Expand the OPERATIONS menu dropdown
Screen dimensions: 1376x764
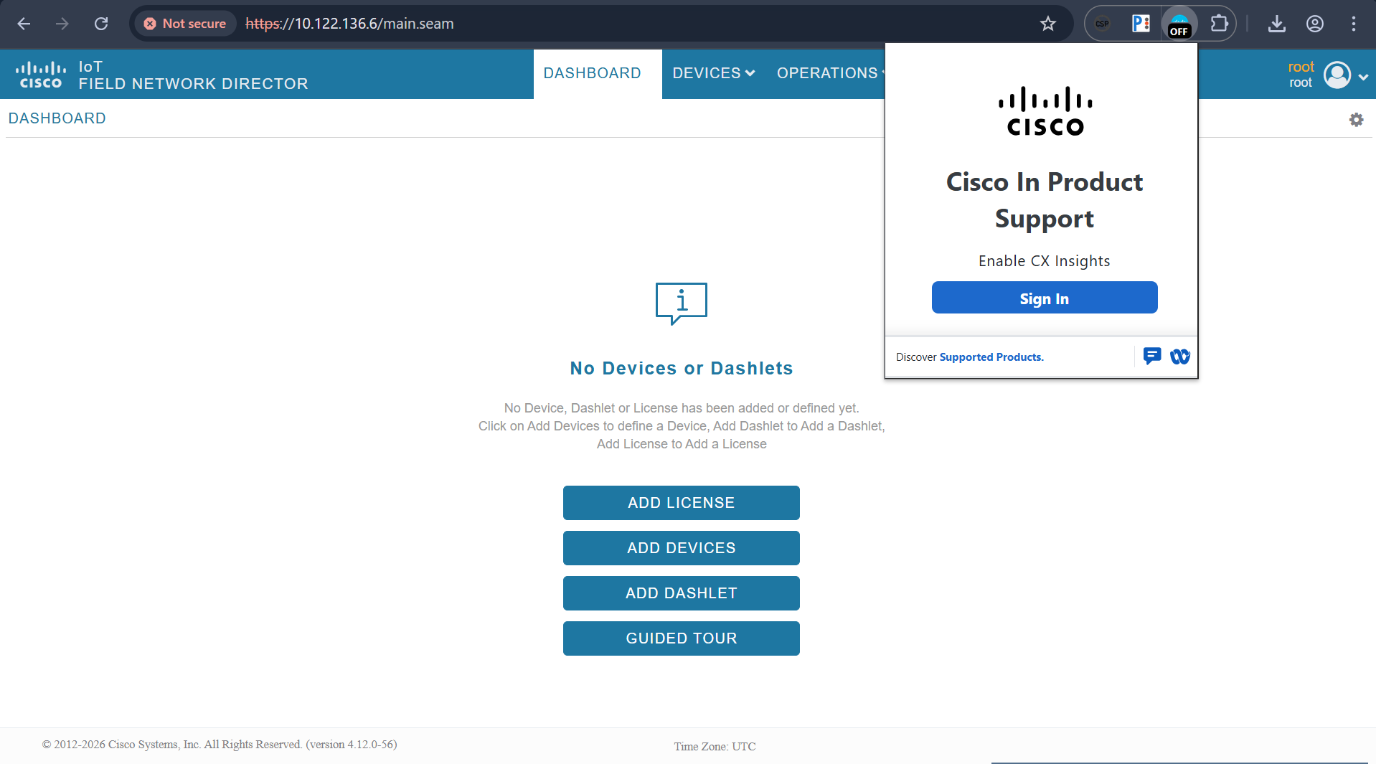[x=829, y=73]
